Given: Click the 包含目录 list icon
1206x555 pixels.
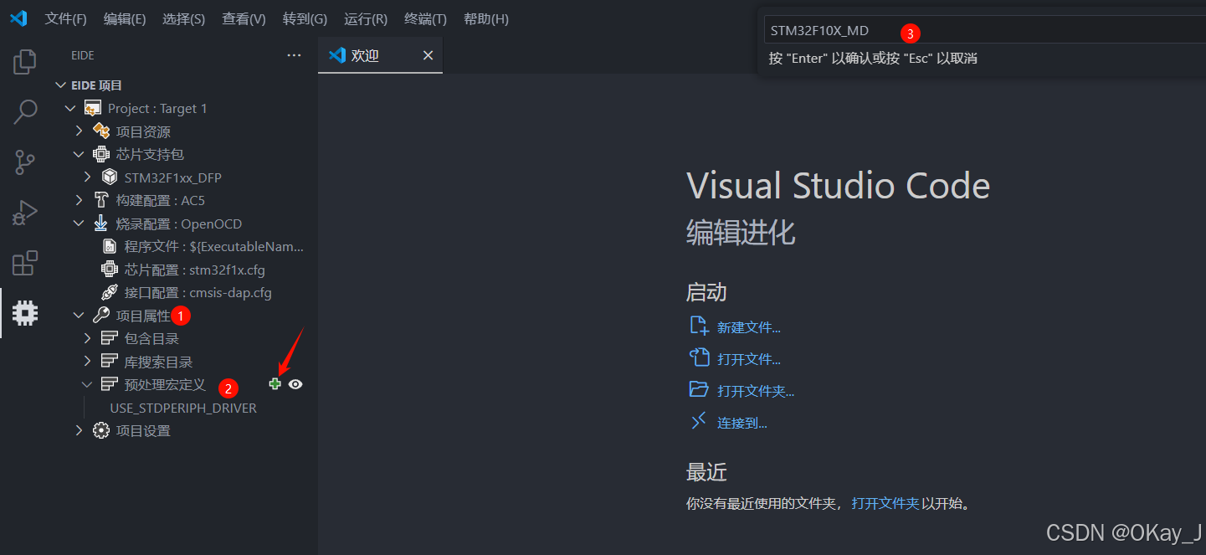Looking at the screenshot, I should tap(110, 338).
